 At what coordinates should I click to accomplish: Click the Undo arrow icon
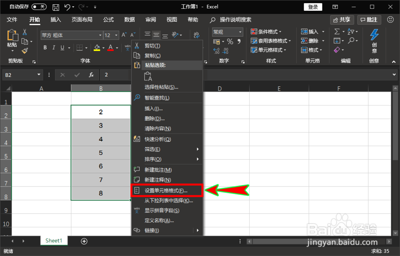click(67, 7)
